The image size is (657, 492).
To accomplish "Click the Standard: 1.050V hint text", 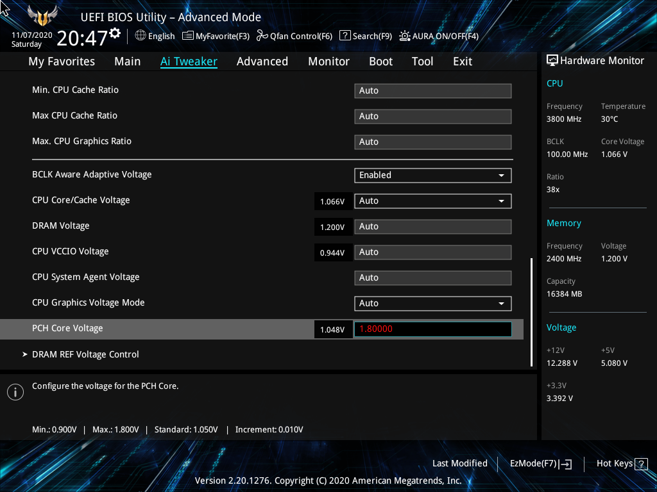I will point(186,430).
